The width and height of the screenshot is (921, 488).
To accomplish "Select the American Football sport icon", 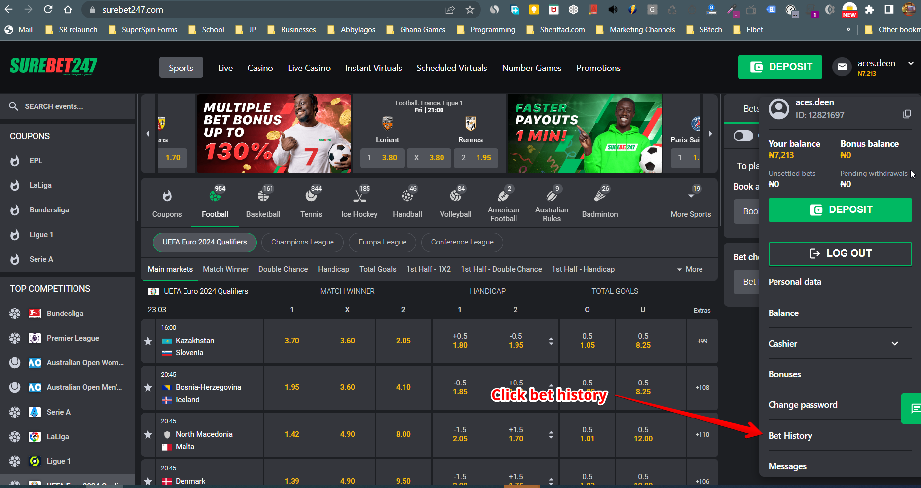I will click(x=504, y=196).
